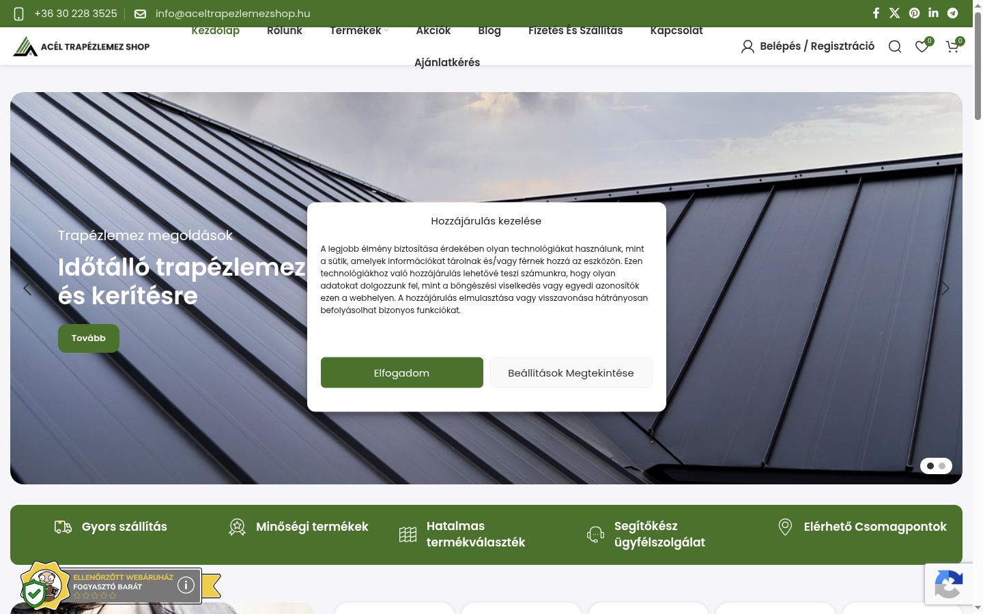Image resolution: width=983 pixels, height=614 pixels.
Task: Open the X (Twitter) social icon
Action: [x=895, y=13]
